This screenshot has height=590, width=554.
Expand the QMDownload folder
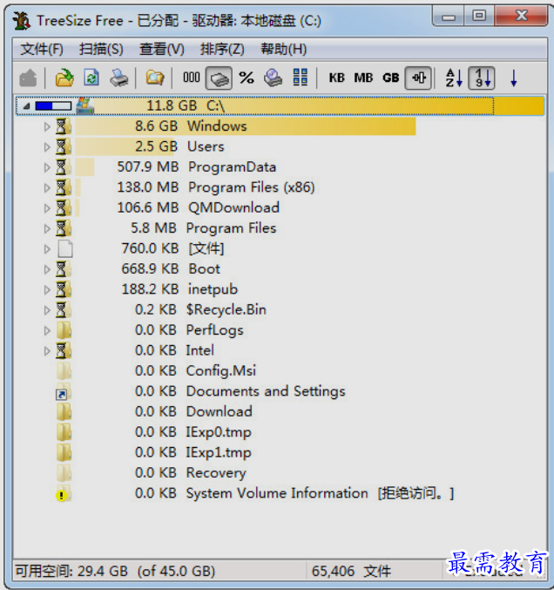pyautogui.click(x=47, y=208)
